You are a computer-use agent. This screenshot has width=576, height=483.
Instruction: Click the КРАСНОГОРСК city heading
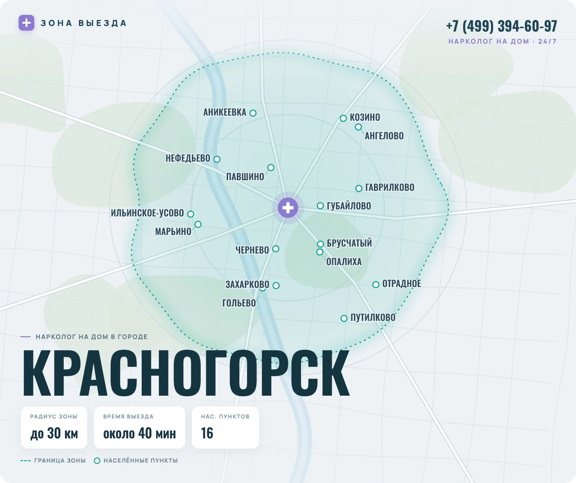click(186, 373)
